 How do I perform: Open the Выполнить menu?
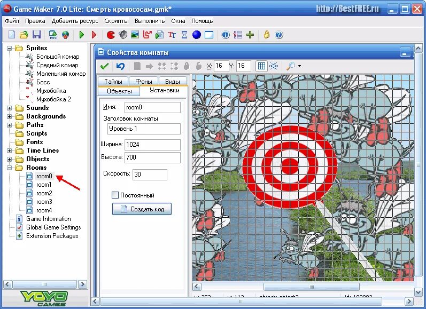pos(150,21)
